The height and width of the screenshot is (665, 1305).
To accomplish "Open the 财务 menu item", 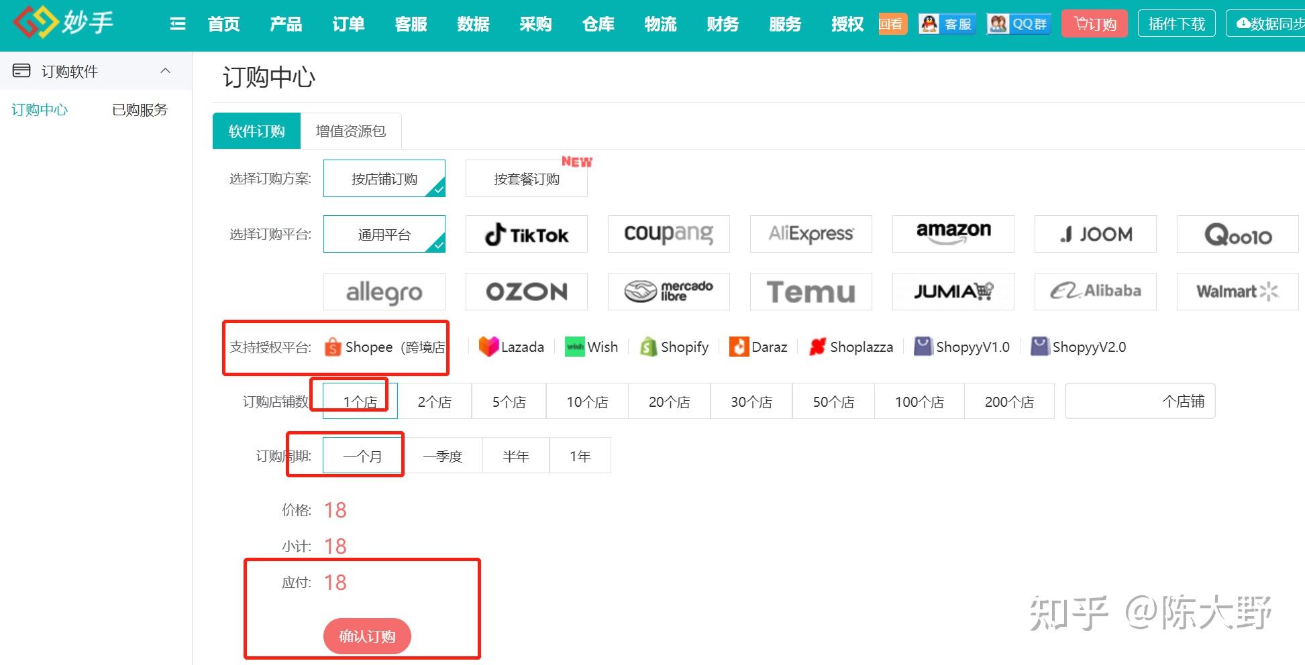I will pyautogui.click(x=722, y=23).
